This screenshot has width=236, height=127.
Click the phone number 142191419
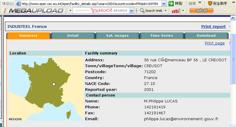coord(155,107)
